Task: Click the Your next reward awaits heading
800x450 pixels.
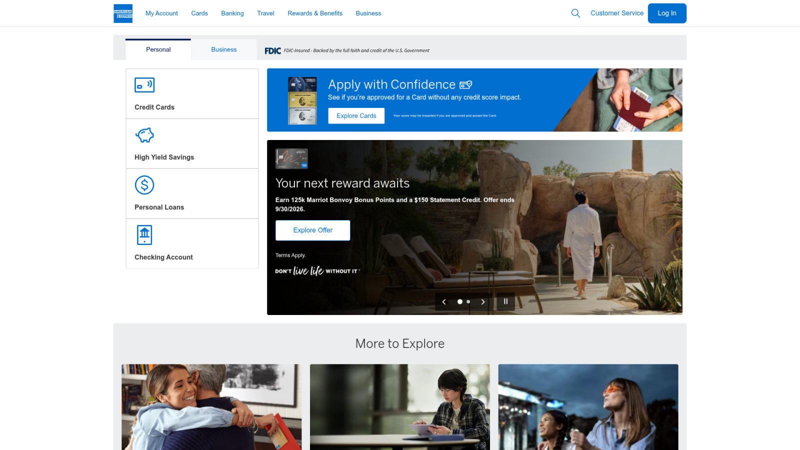Action: tap(342, 183)
